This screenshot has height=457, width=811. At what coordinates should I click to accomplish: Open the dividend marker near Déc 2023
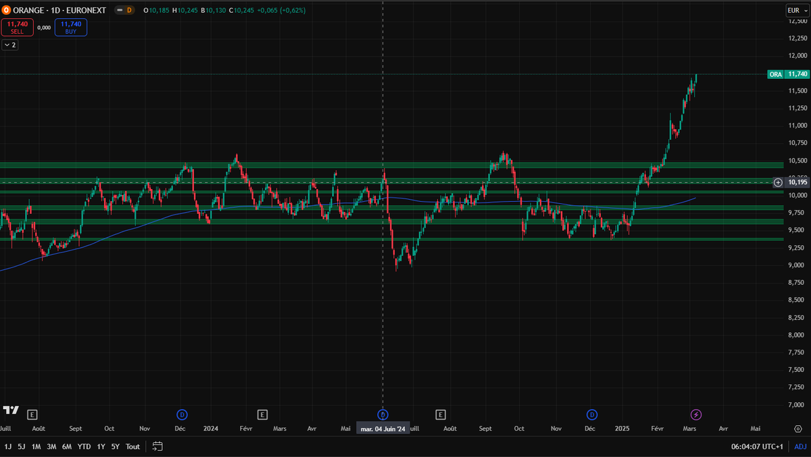(182, 414)
